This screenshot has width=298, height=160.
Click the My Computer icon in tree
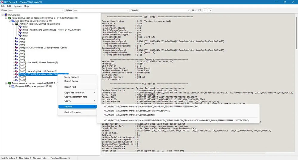[x=6, y=15]
